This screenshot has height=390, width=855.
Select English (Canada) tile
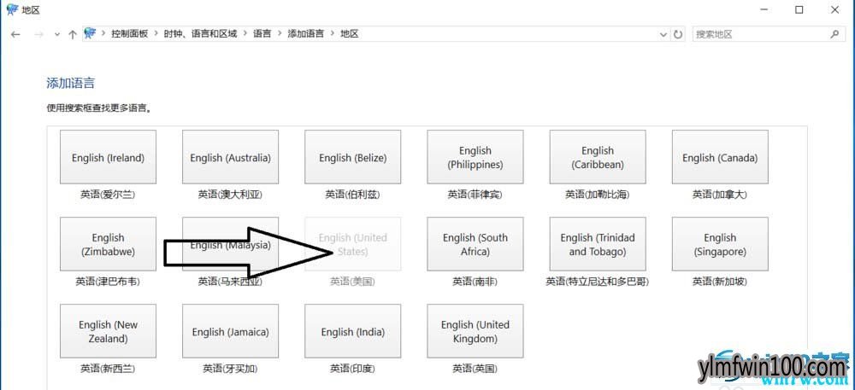[x=720, y=157]
